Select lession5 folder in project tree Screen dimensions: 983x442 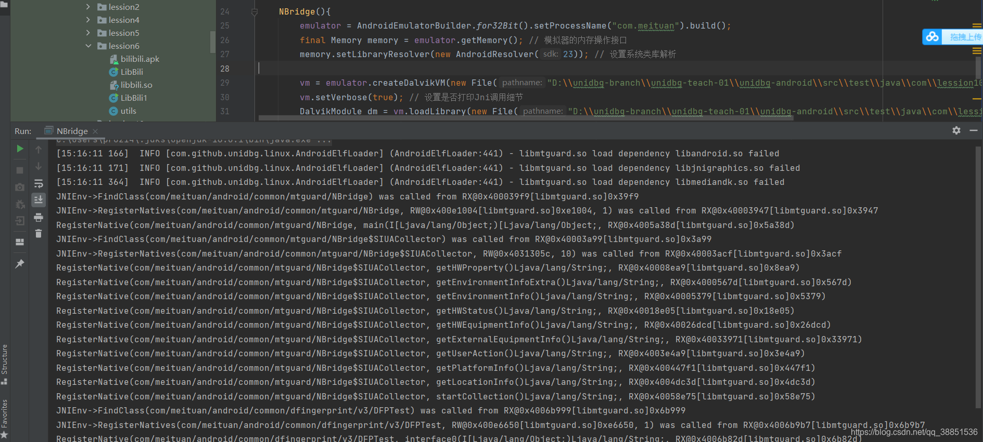pos(124,33)
